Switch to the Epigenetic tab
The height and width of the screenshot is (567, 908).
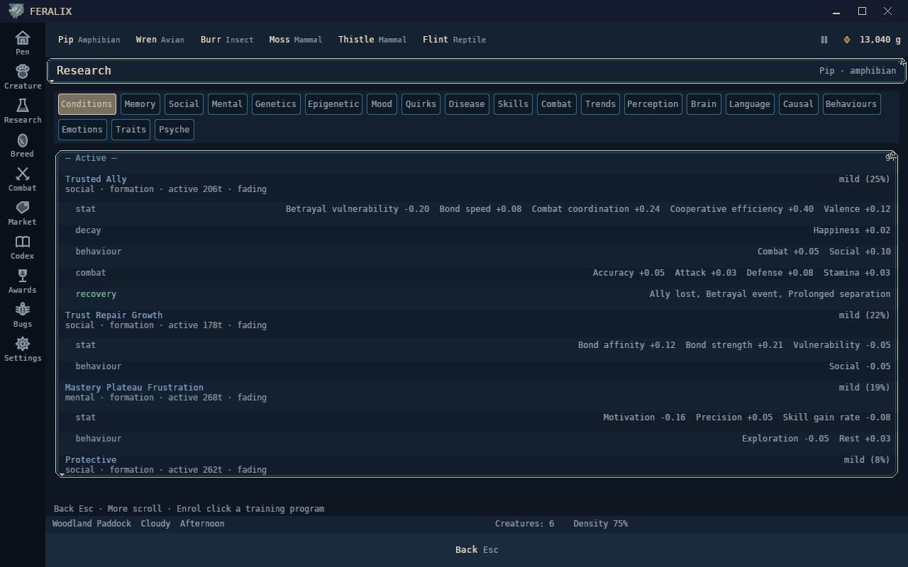pos(333,104)
